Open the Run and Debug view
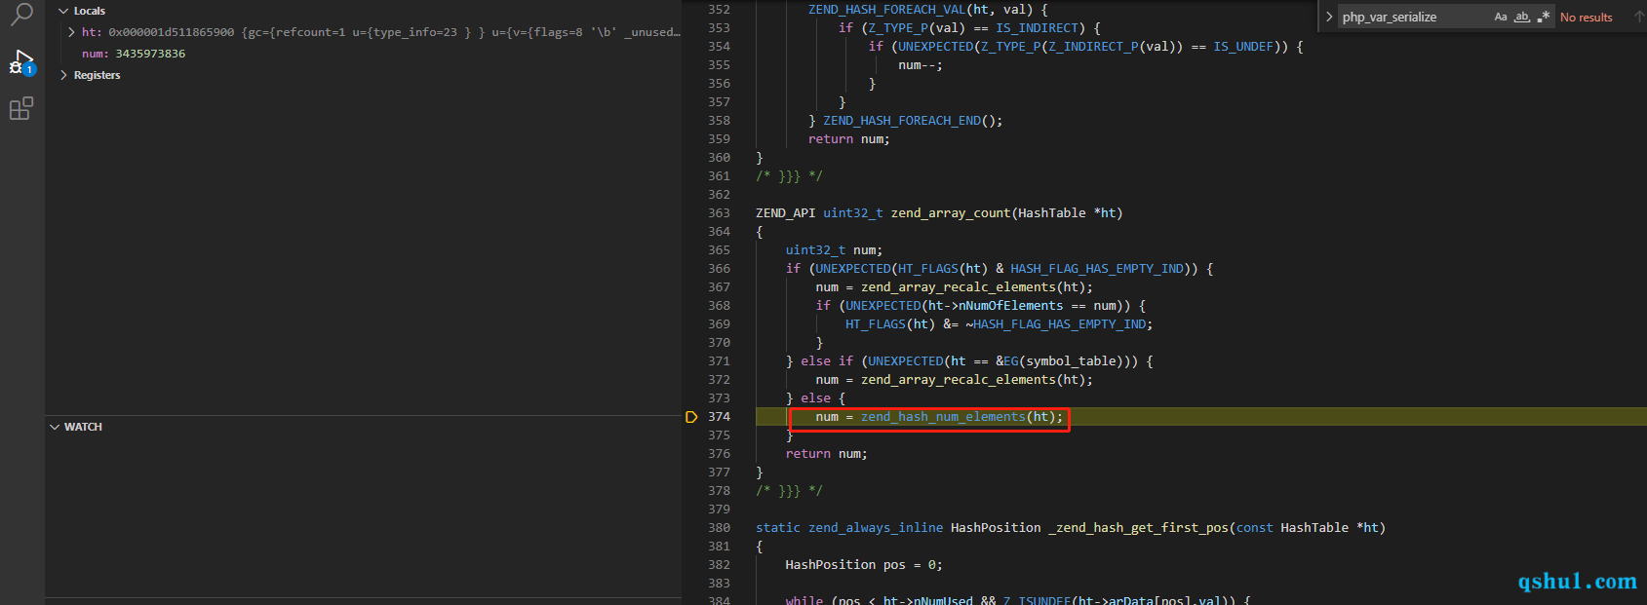The height and width of the screenshot is (605, 1647). click(x=21, y=62)
